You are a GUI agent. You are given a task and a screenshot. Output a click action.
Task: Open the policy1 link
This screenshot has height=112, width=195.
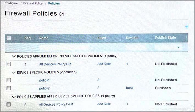click(x=44, y=80)
